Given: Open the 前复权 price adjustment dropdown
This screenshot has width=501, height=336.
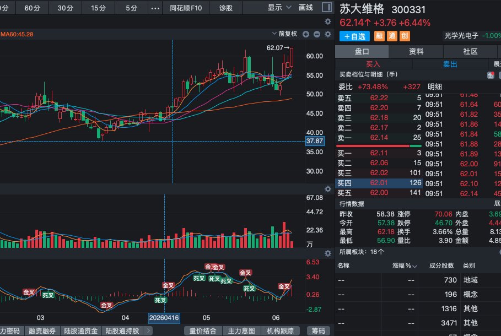Looking at the screenshot, I should [284, 34].
